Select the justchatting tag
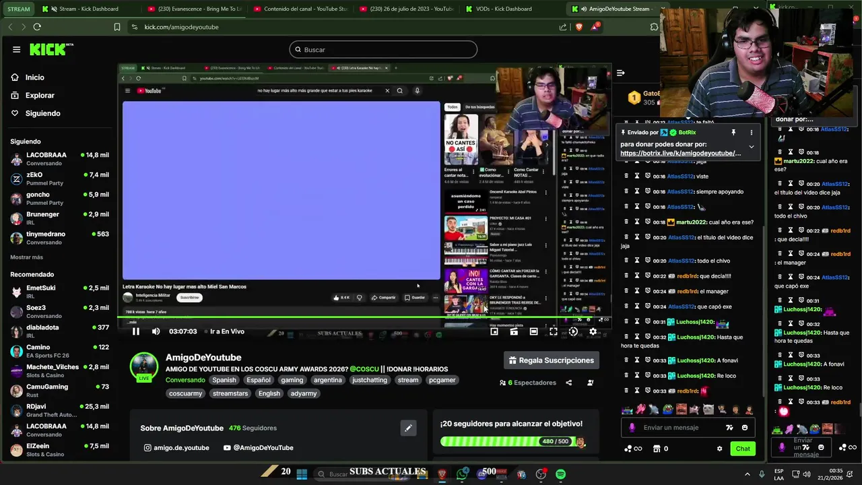This screenshot has width=862, height=485. click(370, 380)
